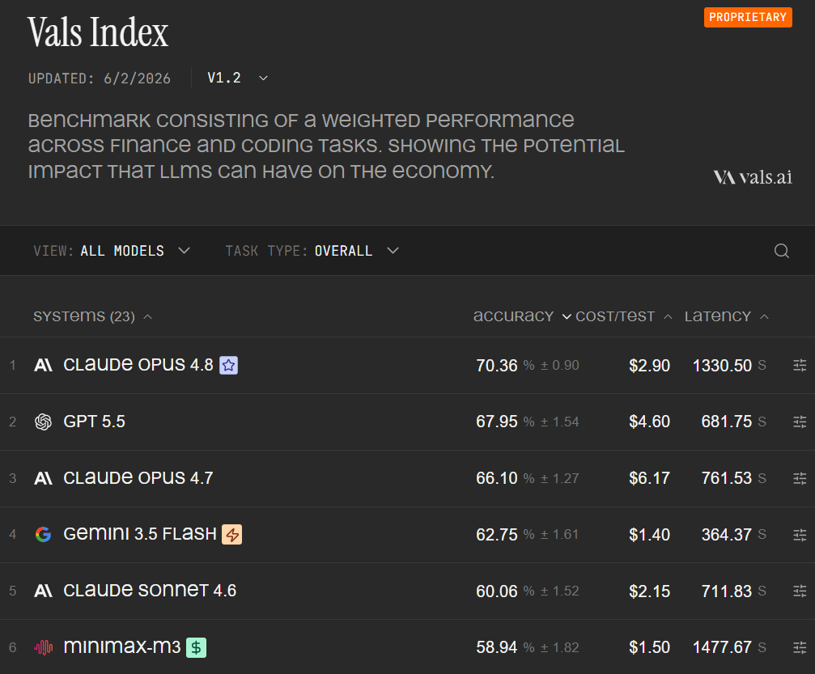The image size is (815, 674).
Task: Click the lightning badge beside Gemini 3.5 Flash
Action: click(x=231, y=534)
